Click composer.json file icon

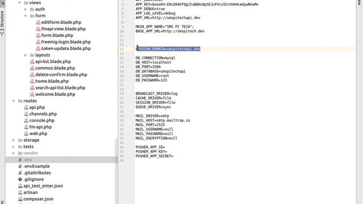click(x=20, y=199)
